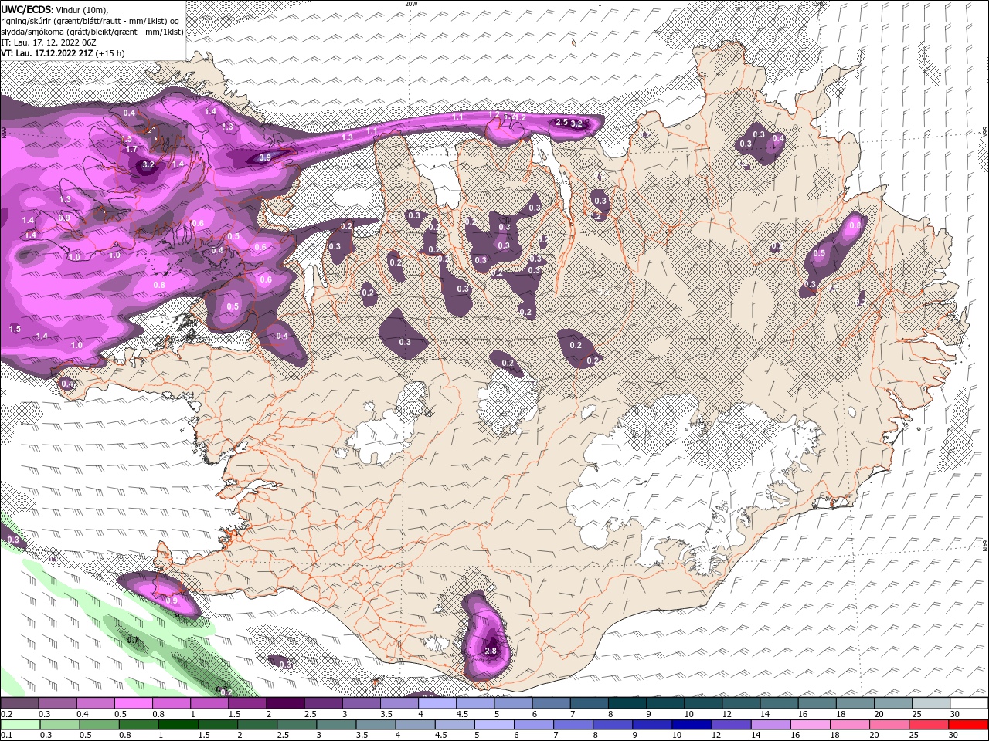Screen dimensions: 989x741
Task: Click the 2.5 value on the northern coast of the map
Action: click(x=562, y=123)
